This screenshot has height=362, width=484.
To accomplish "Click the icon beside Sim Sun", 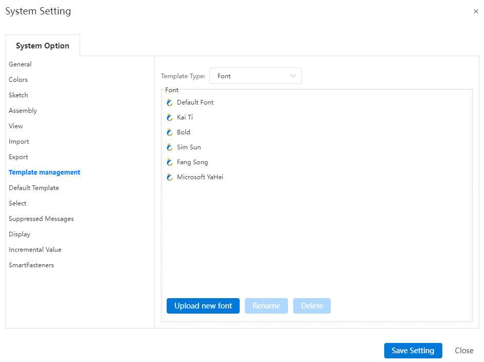I will [x=169, y=147].
